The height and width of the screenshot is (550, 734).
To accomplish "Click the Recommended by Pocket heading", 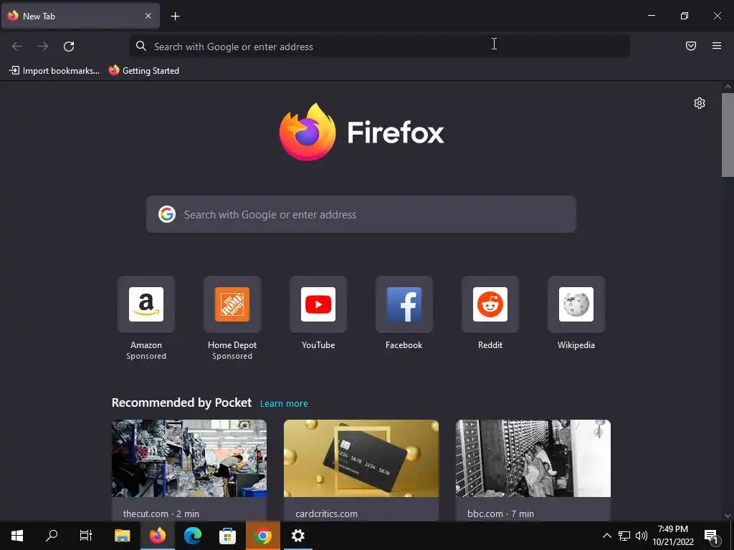I will pos(181,402).
